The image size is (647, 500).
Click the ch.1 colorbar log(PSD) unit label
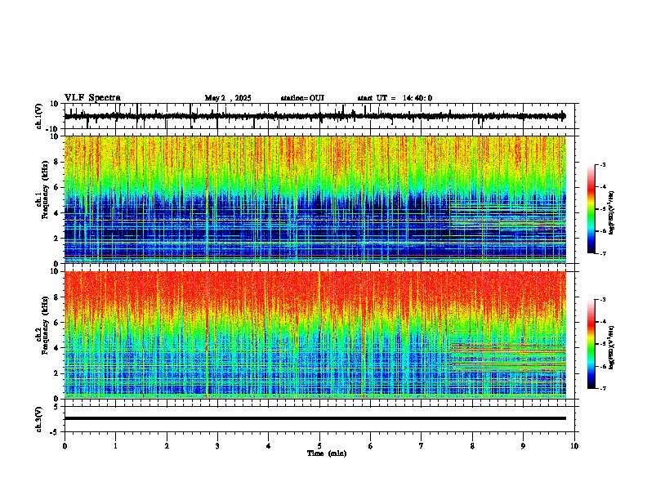pos(612,213)
